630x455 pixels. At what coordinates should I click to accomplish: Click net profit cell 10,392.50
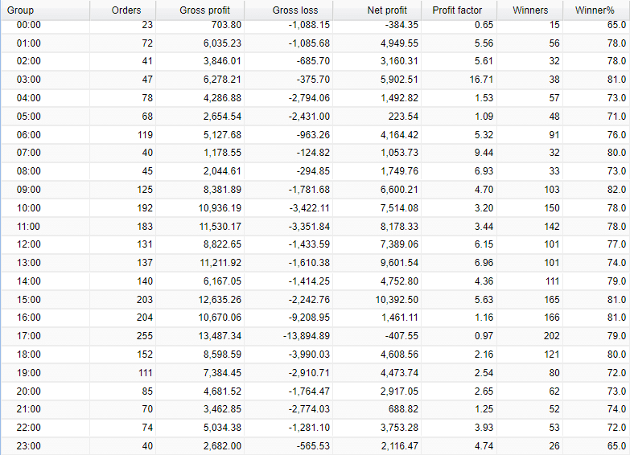pos(397,300)
